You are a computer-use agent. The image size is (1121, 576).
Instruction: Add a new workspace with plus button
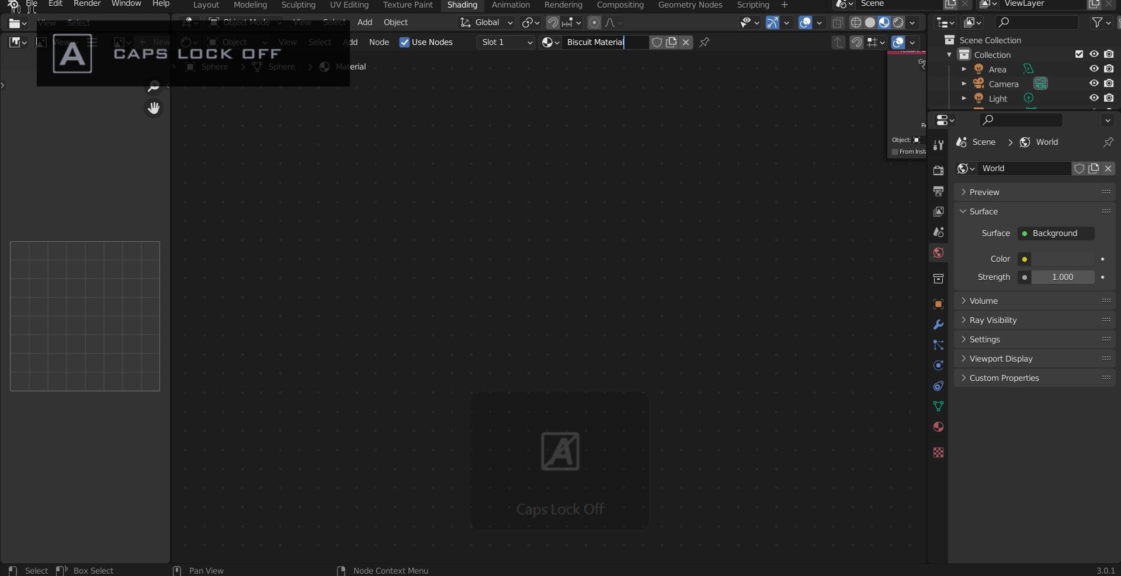[785, 5]
